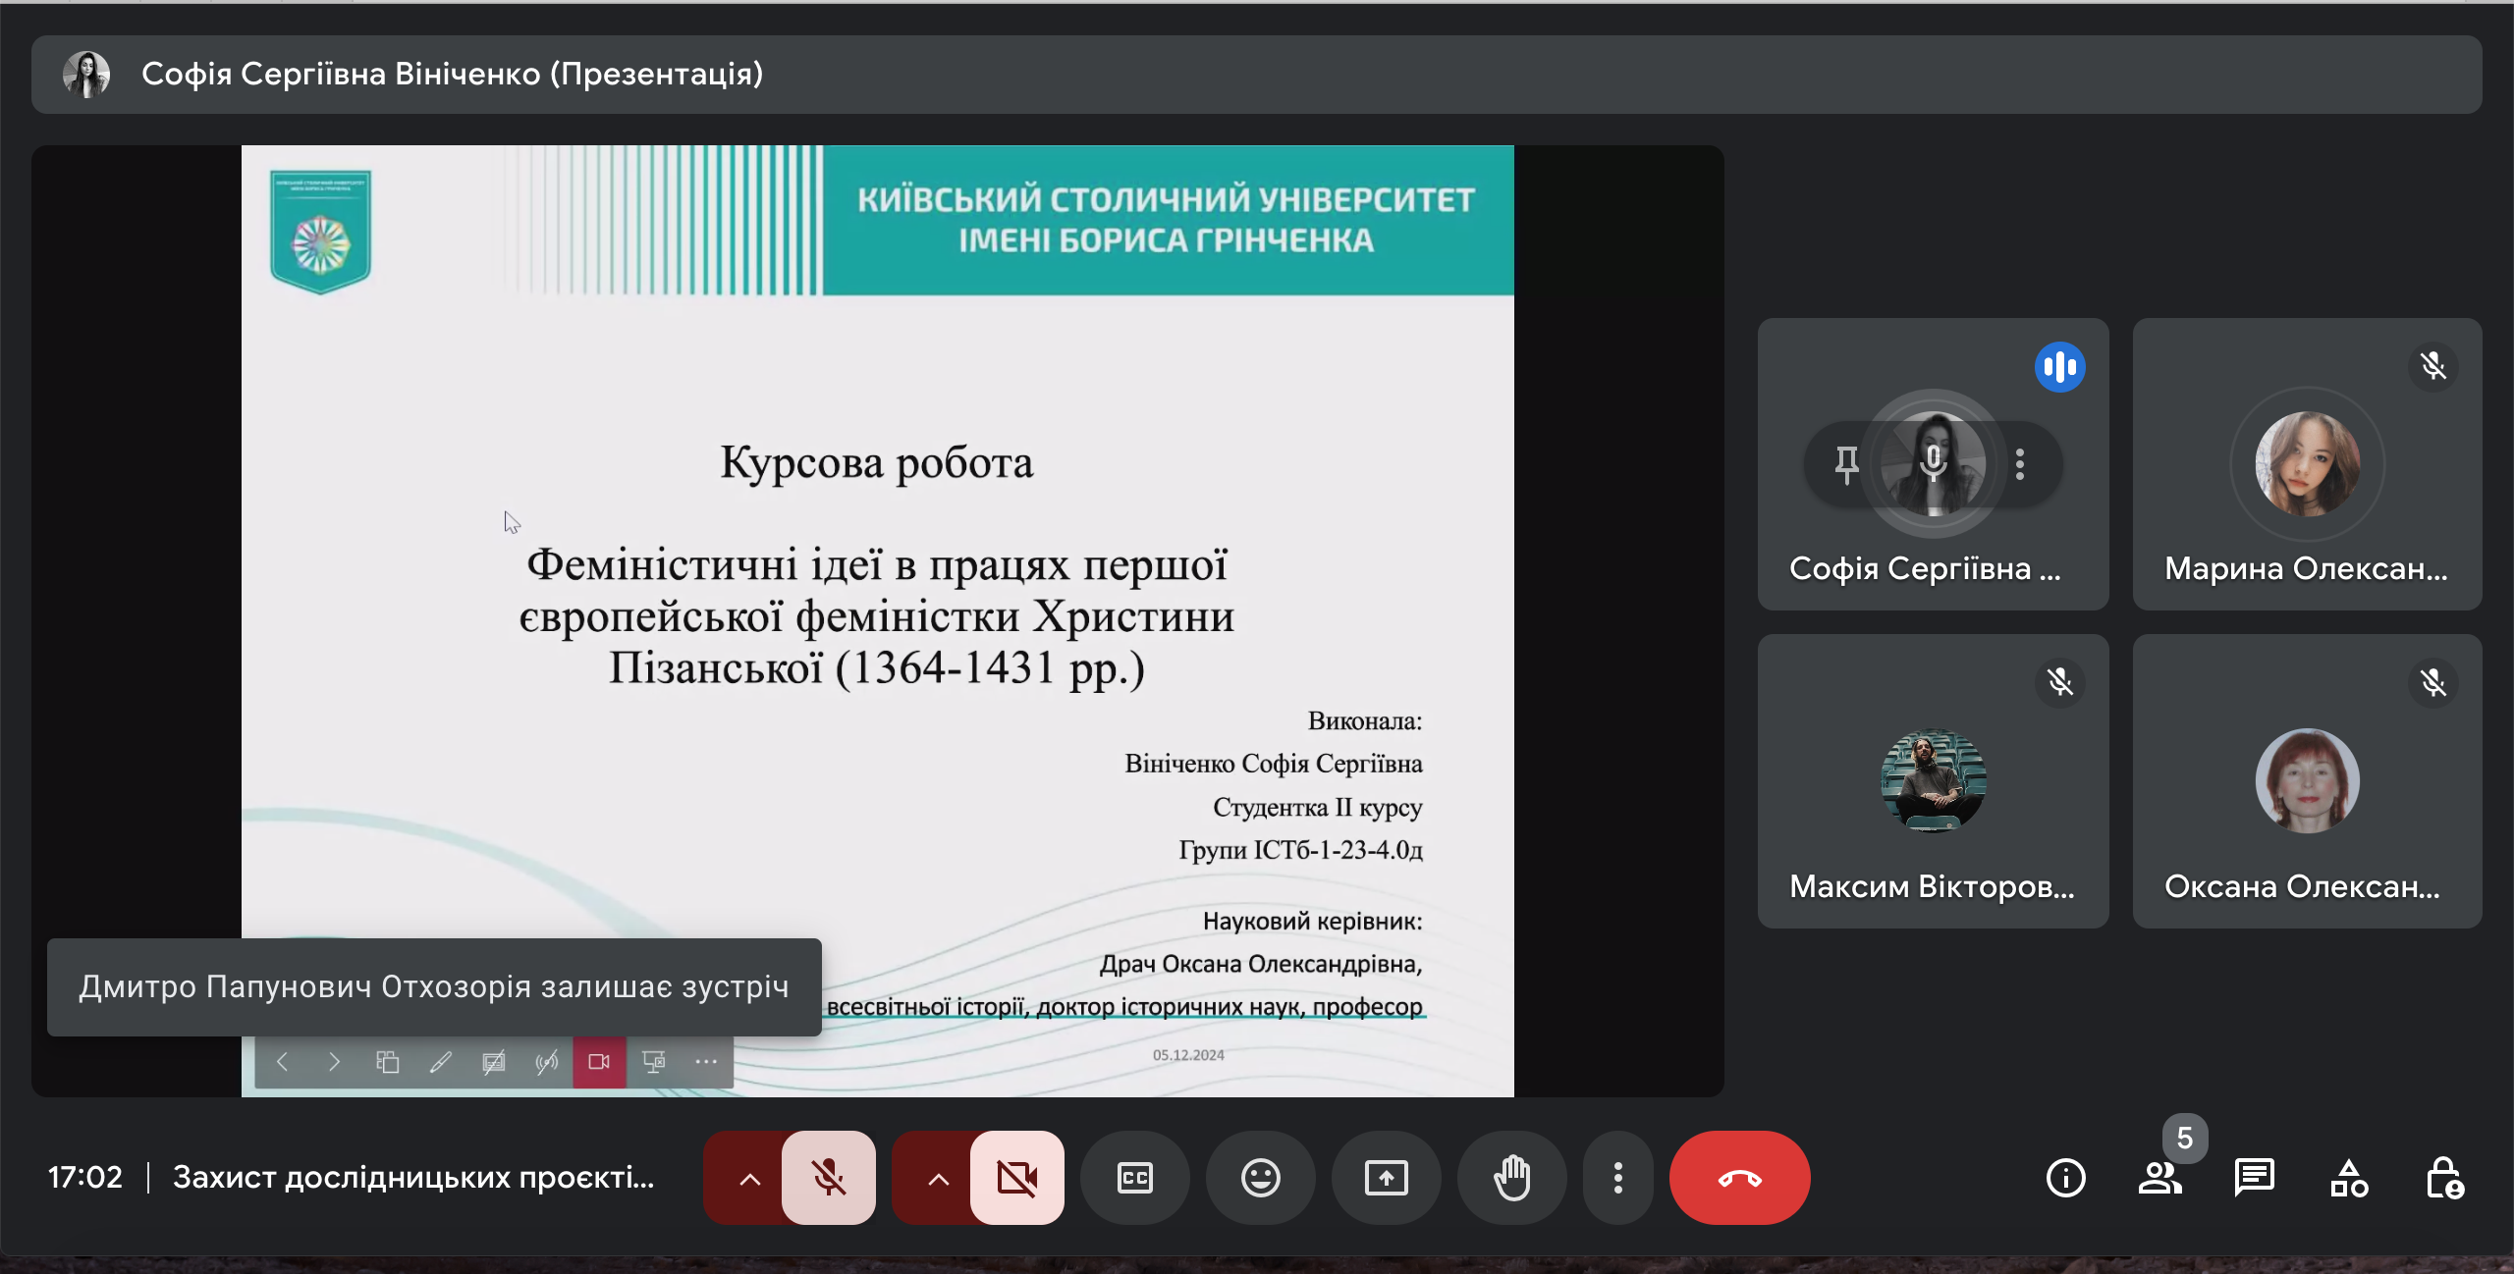Expand audio settings chevron beside microphone

pyautogui.click(x=749, y=1177)
